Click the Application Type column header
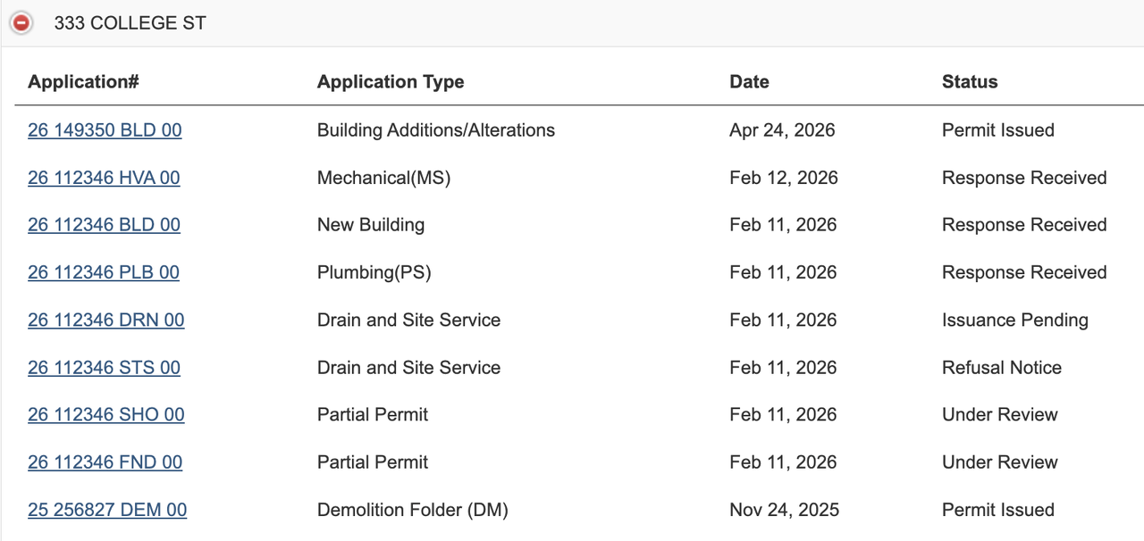 391,82
